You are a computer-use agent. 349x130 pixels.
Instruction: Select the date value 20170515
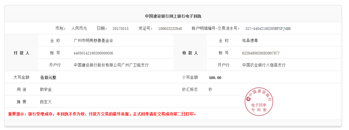pyautogui.click(x=121, y=29)
